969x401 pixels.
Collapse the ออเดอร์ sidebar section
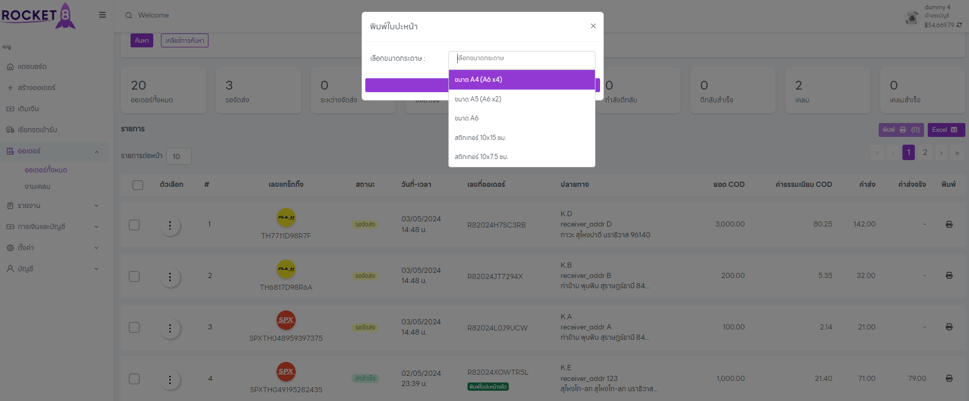(54, 151)
